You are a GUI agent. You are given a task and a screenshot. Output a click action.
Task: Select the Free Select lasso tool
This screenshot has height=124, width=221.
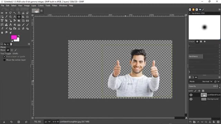click(x=10, y=13)
